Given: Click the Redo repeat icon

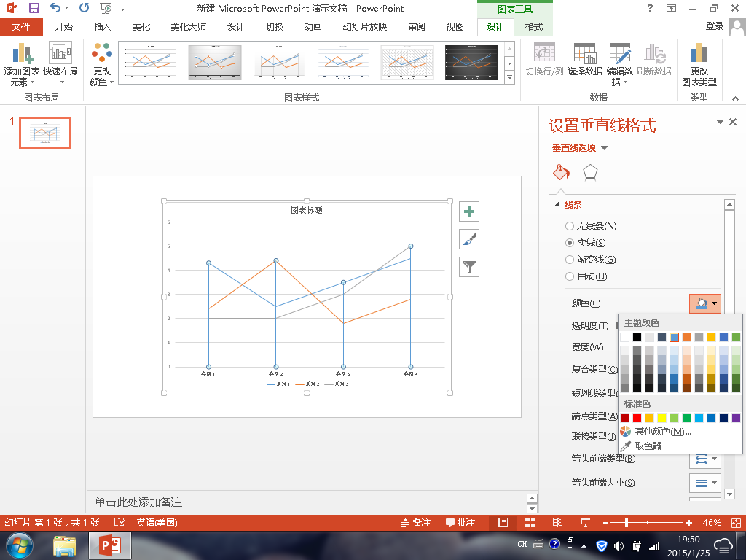Looking at the screenshot, I should 85,8.
